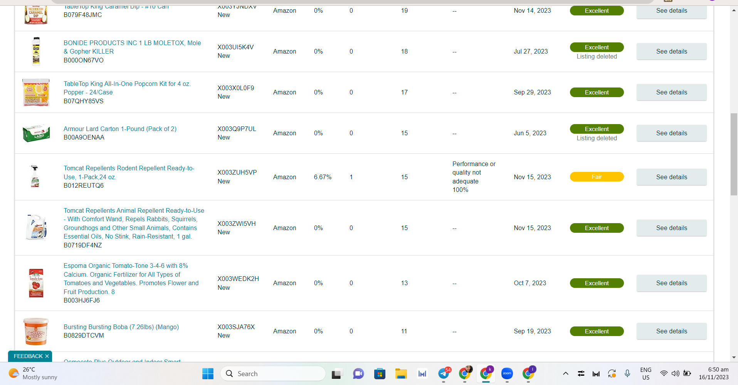Open Task View from the taskbar
738x385 pixels.
[x=337, y=373]
